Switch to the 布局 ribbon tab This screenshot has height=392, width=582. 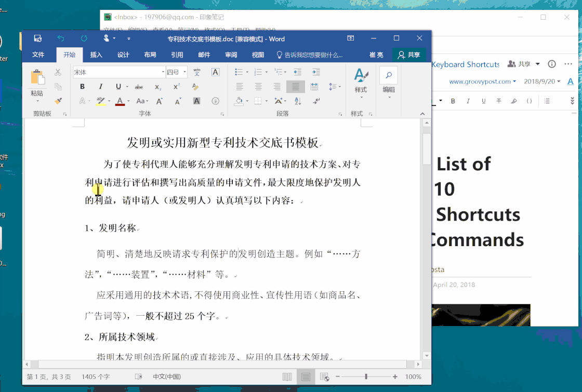[x=150, y=55]
